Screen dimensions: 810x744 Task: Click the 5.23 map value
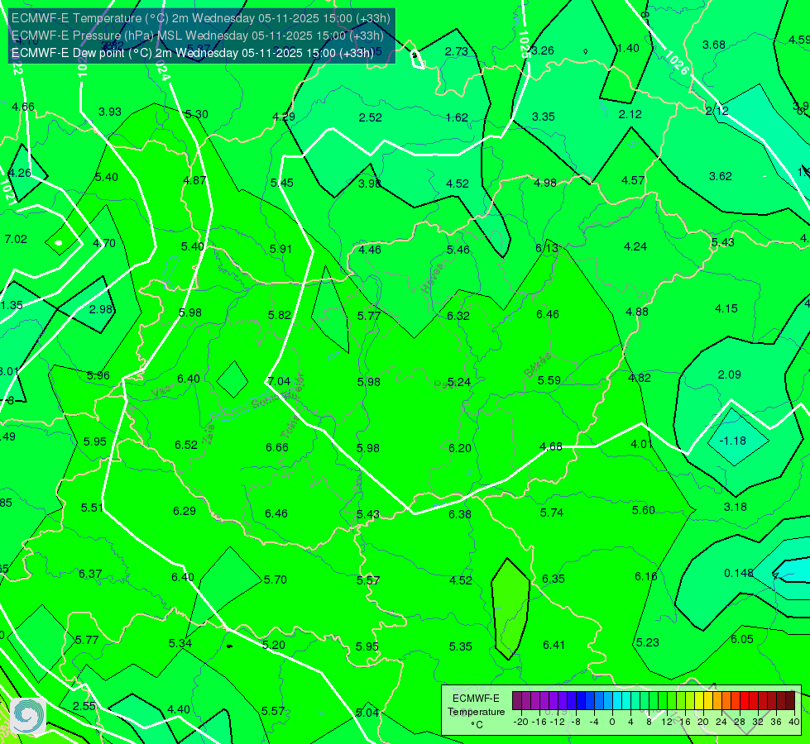point(648,642)
